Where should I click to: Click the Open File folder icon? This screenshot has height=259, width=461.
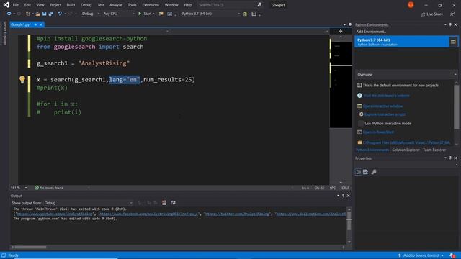pos(37,14)
